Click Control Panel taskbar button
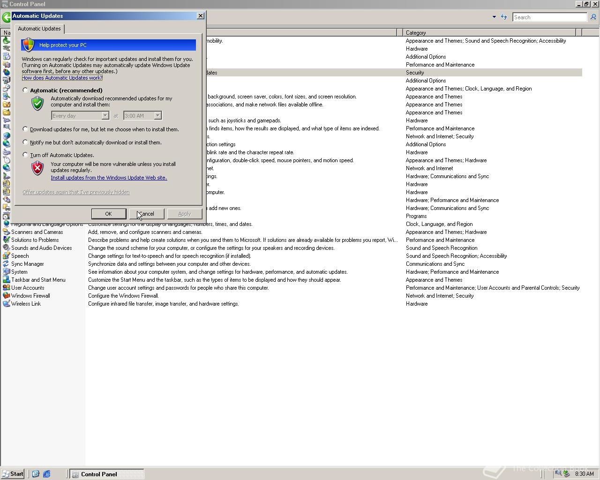The width and height of the screenshot is (600, 480). point(107,474)
